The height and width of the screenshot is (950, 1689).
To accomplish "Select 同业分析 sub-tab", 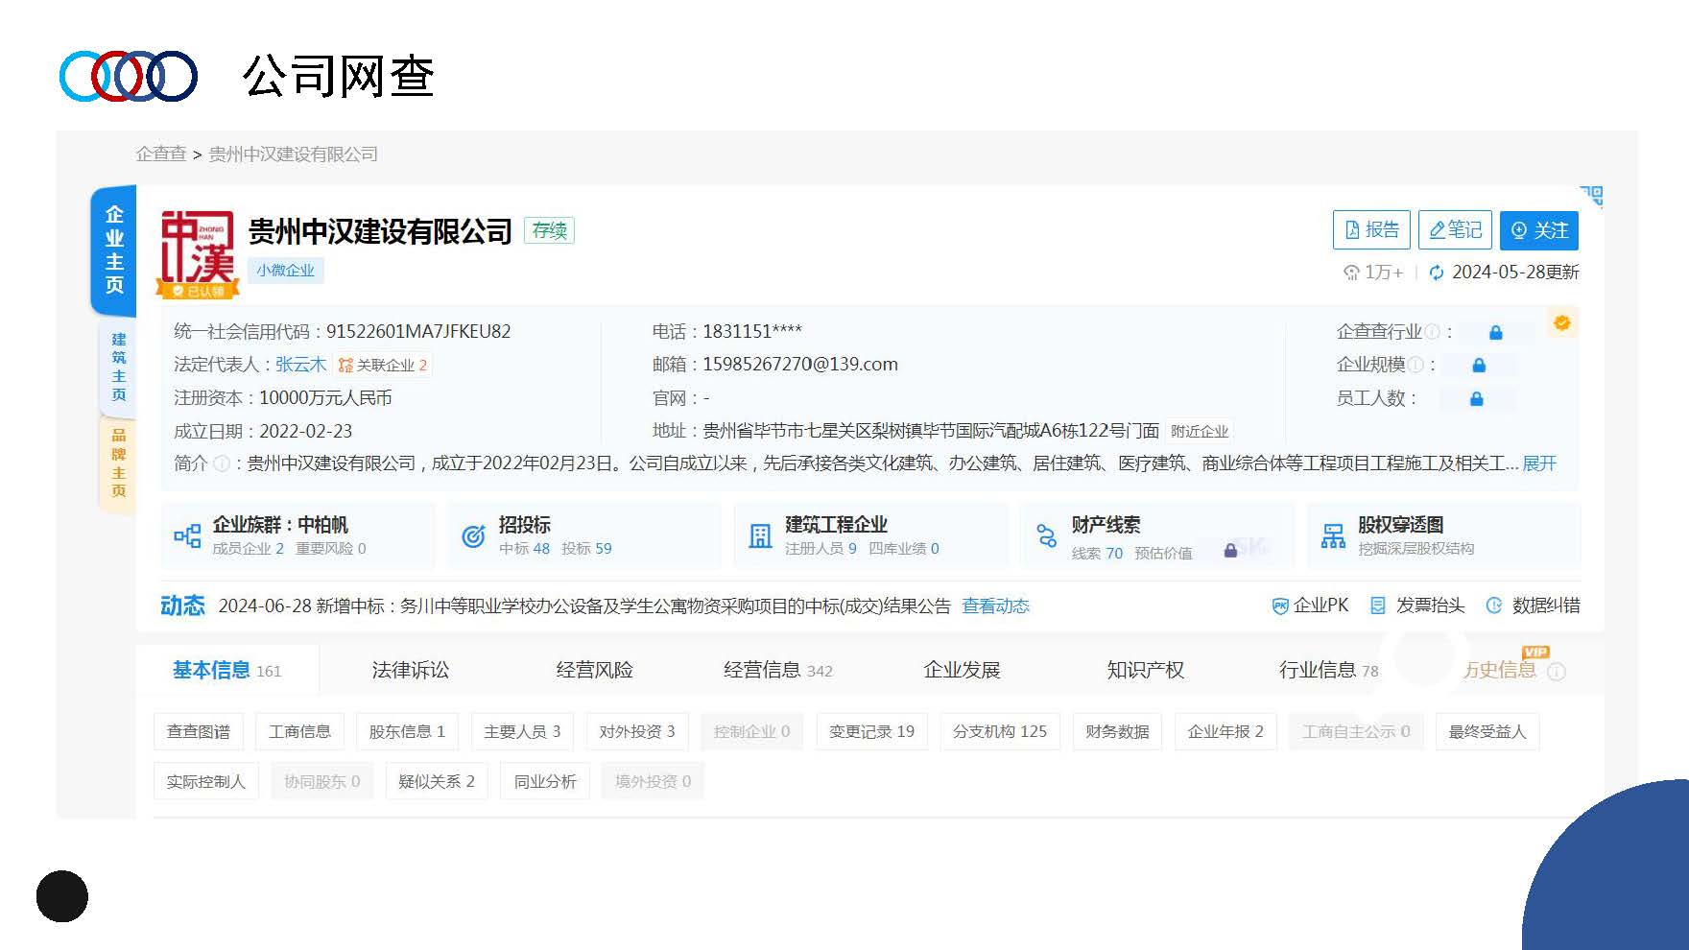I will tap(545, 781).
